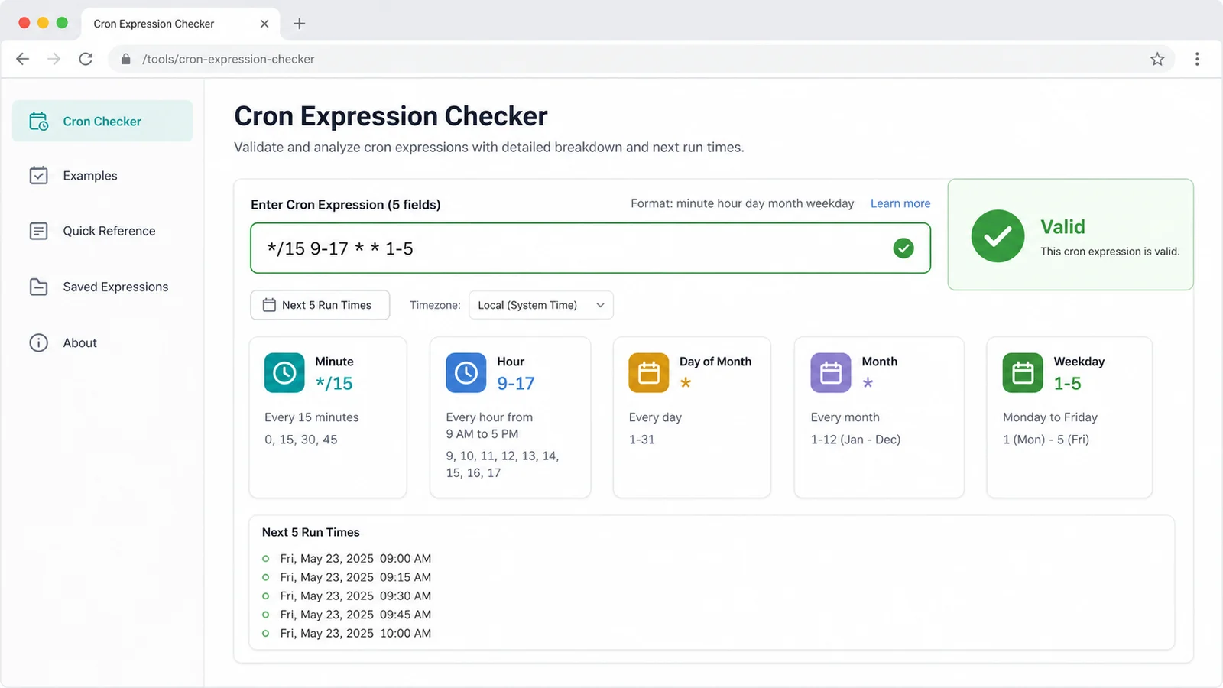Open the Quick Reference sidebar item
Viewport: 1223px width, 688px height.
coord(102,231)
